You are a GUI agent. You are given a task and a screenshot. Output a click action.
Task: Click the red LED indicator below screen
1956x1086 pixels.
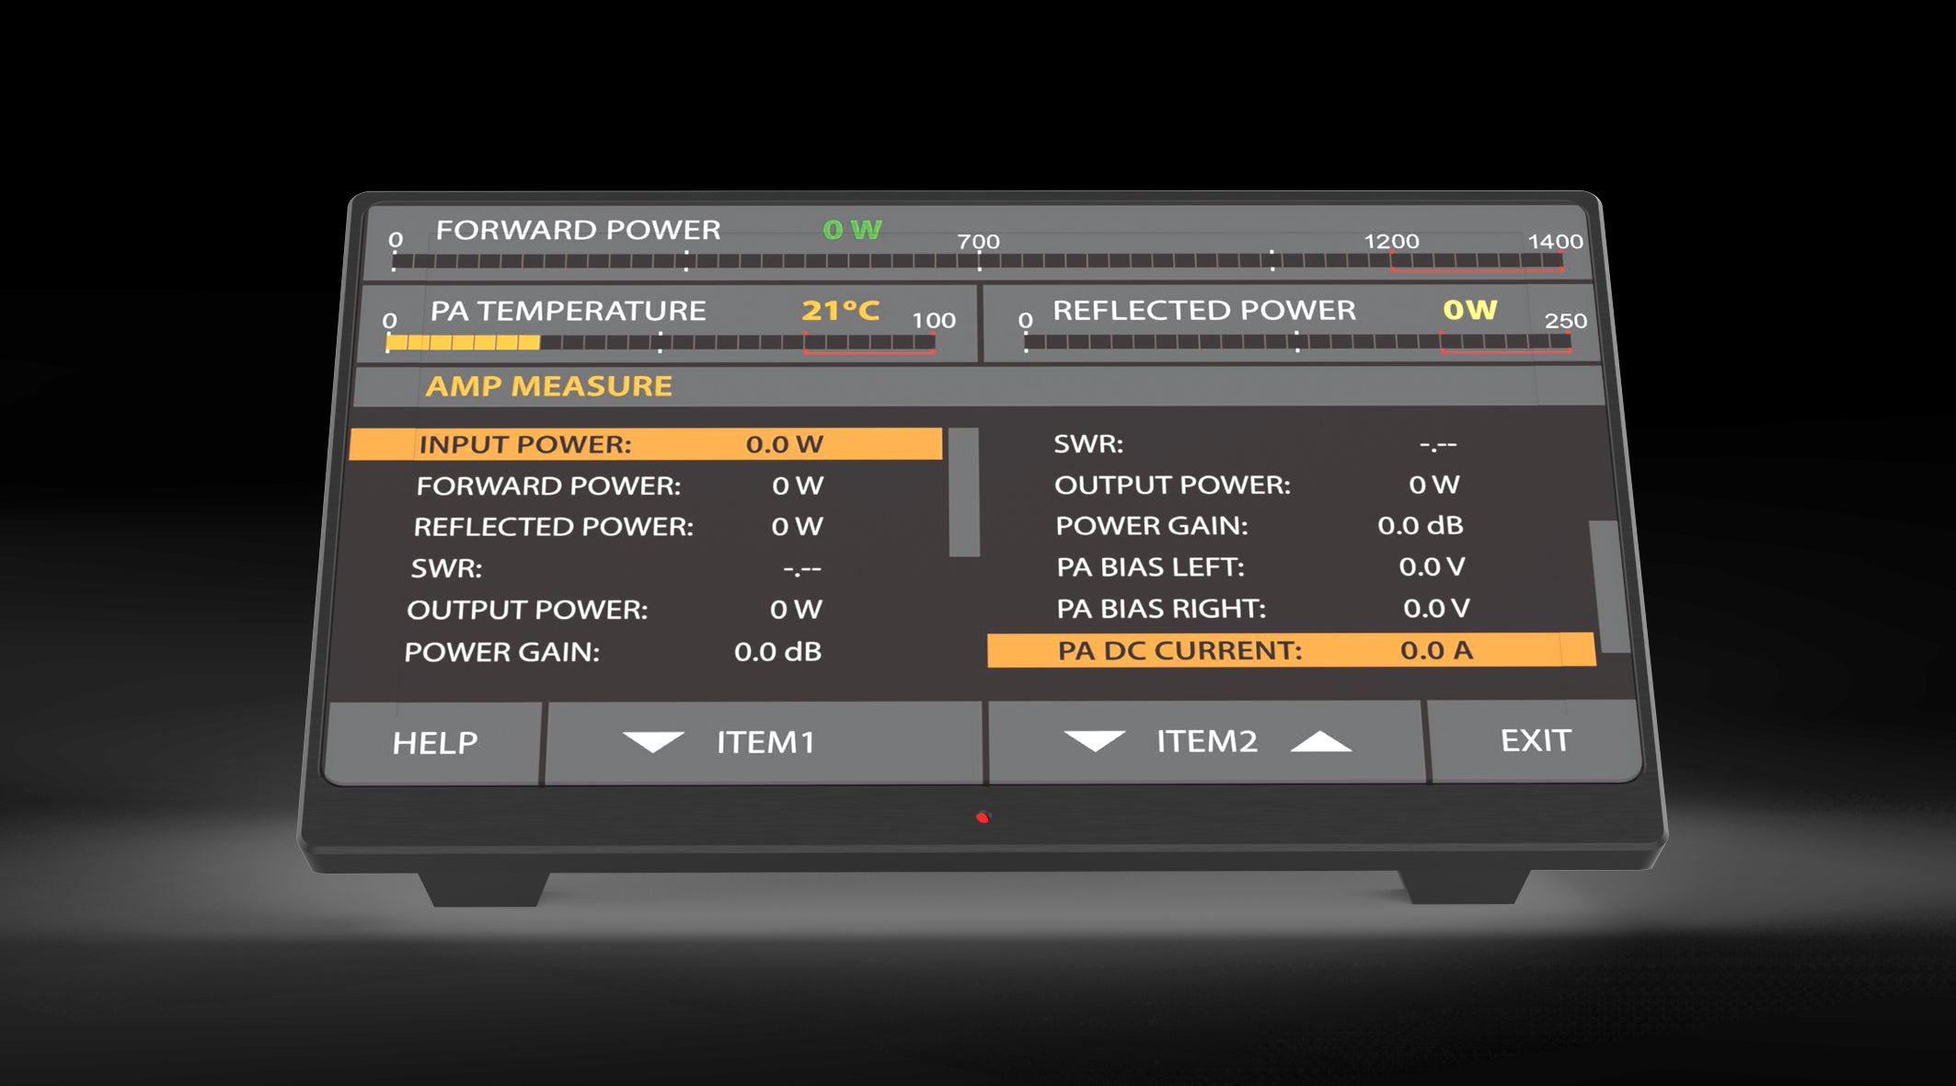coord(983,817)
